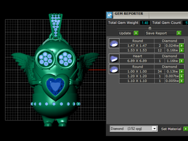Click the green arrow for 0.005tw row
The width and height of the screenshot is (188, 141).
(x=182, y=81)
